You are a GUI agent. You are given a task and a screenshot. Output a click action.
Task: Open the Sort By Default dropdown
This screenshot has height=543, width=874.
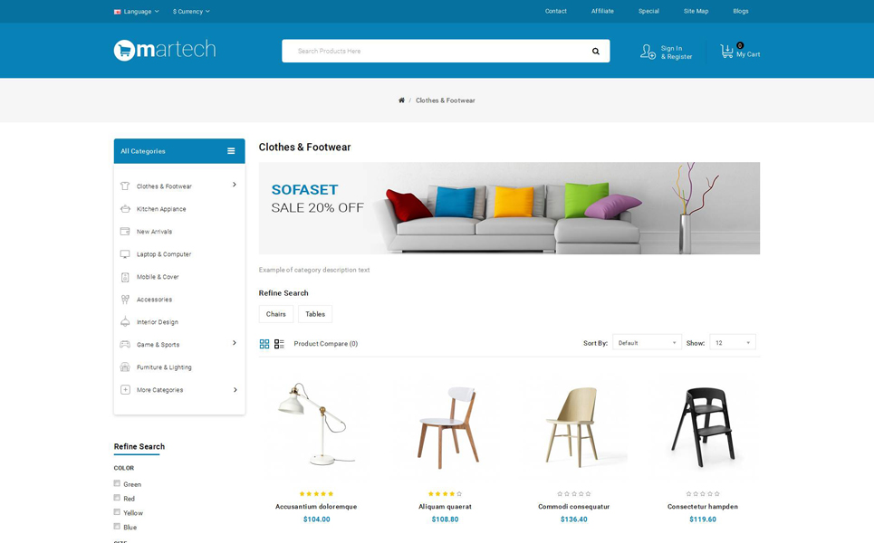point(647,342)
